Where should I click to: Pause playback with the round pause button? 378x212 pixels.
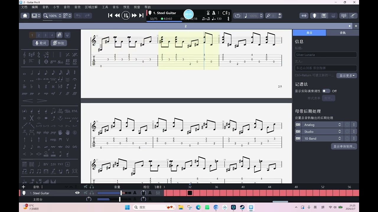click(x=126, y=16)
